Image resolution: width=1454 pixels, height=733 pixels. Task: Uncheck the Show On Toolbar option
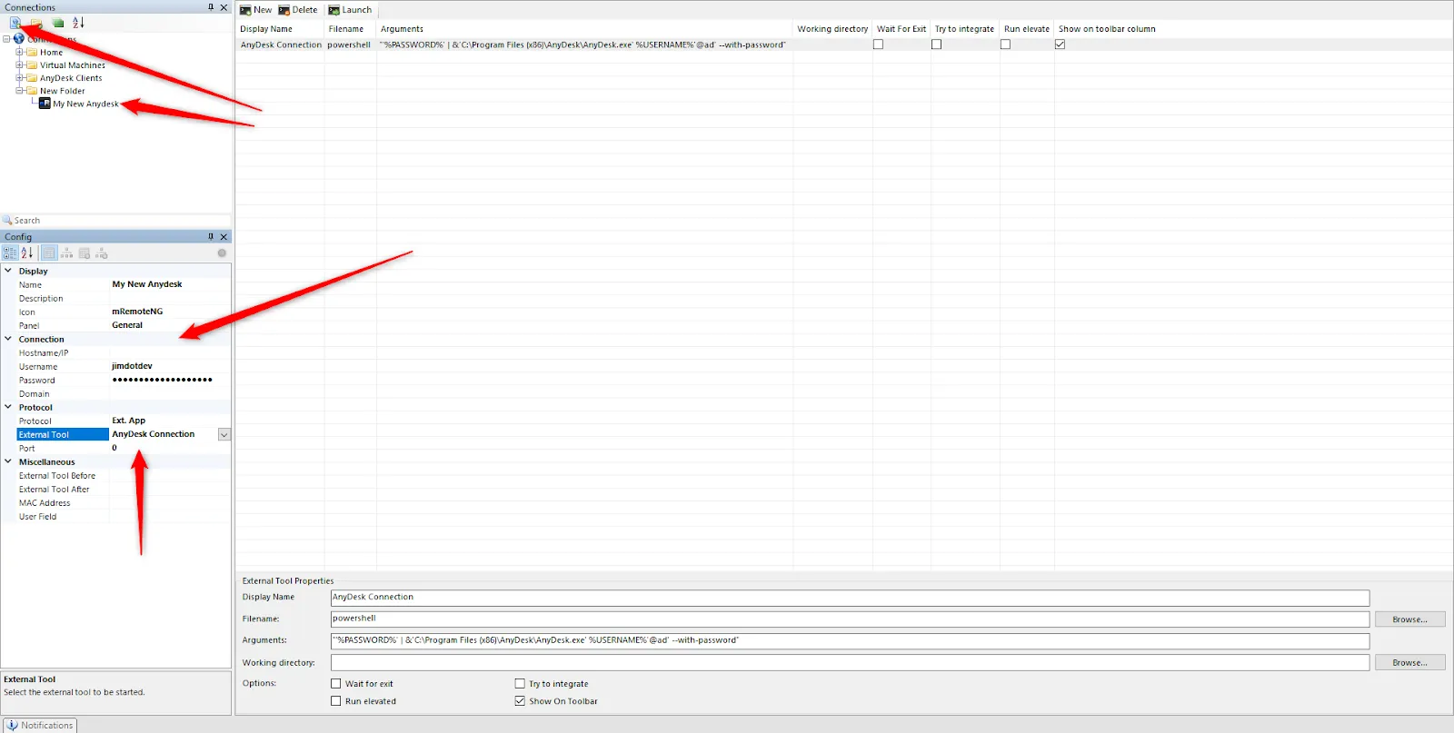(x=520, y=701)
